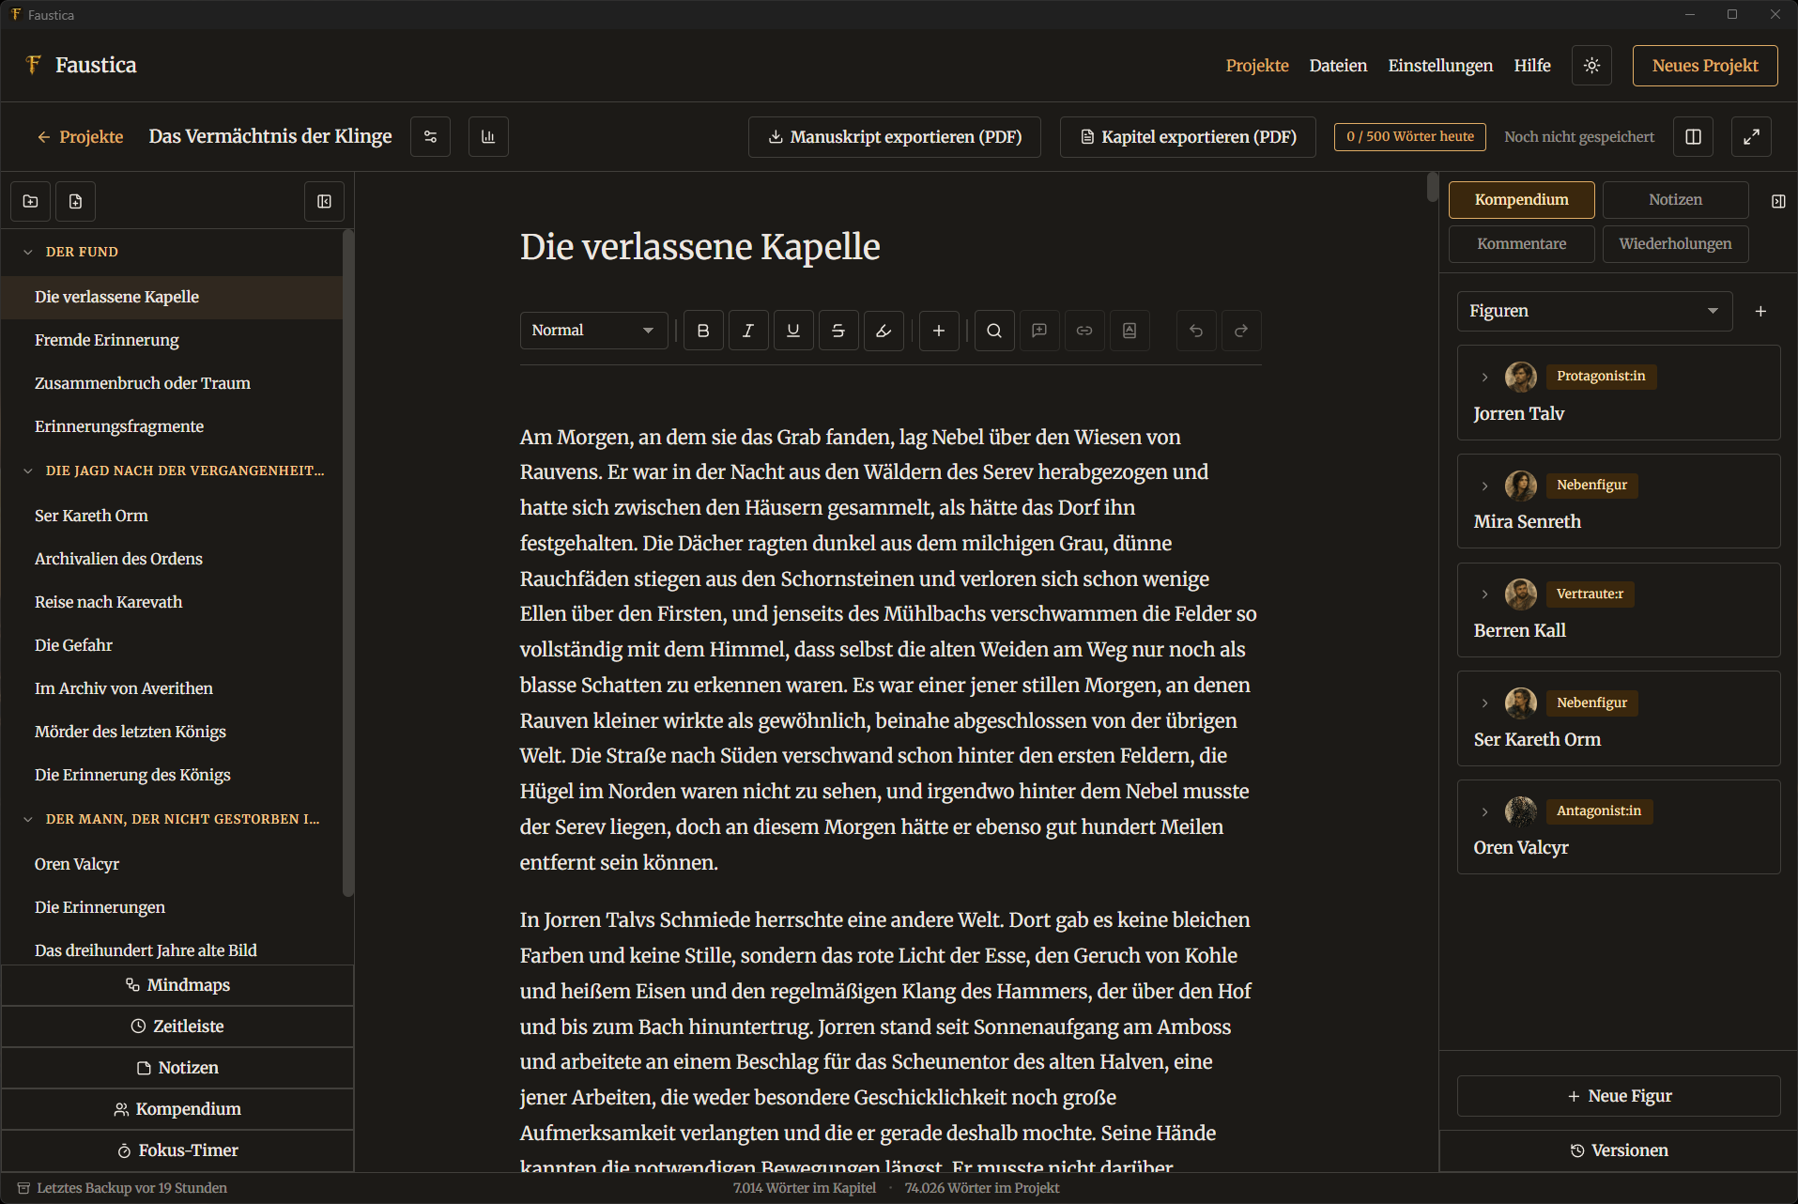This screenshot has height=1204, width=1798.
Task: Open the Dateien menu
Action: click(1338, 66)
